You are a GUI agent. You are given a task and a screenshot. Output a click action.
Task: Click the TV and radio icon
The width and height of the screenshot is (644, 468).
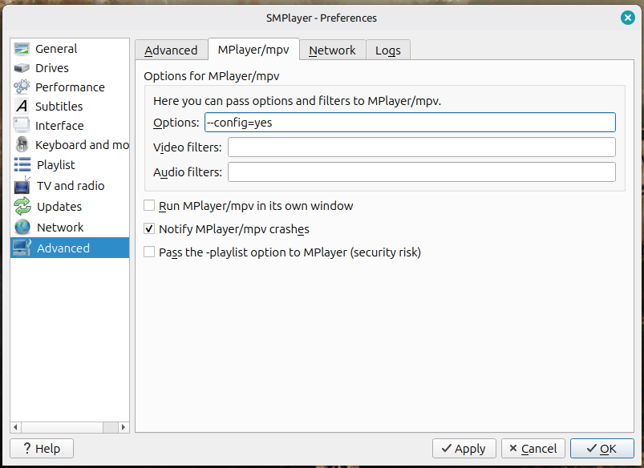point(22,186)
